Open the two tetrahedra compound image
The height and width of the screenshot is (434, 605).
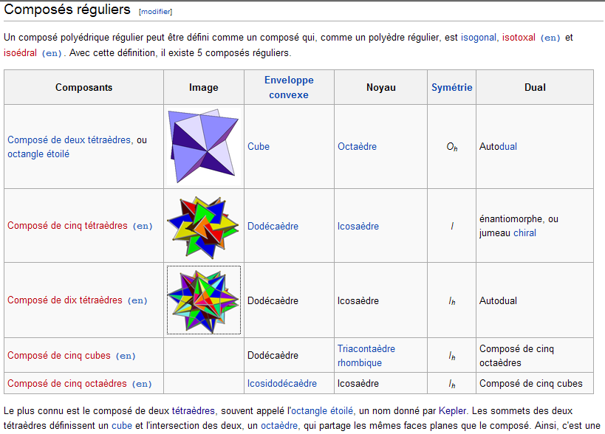coord(204,146)
